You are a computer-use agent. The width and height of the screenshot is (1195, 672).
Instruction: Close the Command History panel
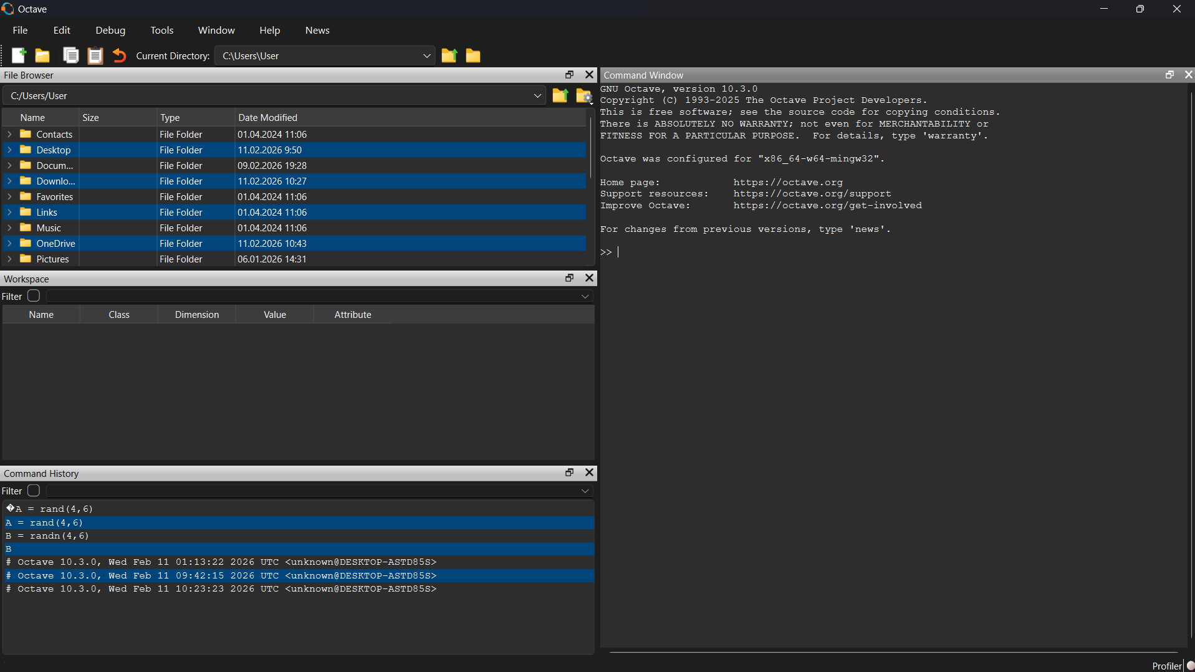[589, 473]
